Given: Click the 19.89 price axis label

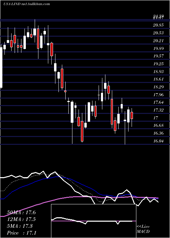Looking at the screenshot, I should pyautogui.click(x=158, y=48).
